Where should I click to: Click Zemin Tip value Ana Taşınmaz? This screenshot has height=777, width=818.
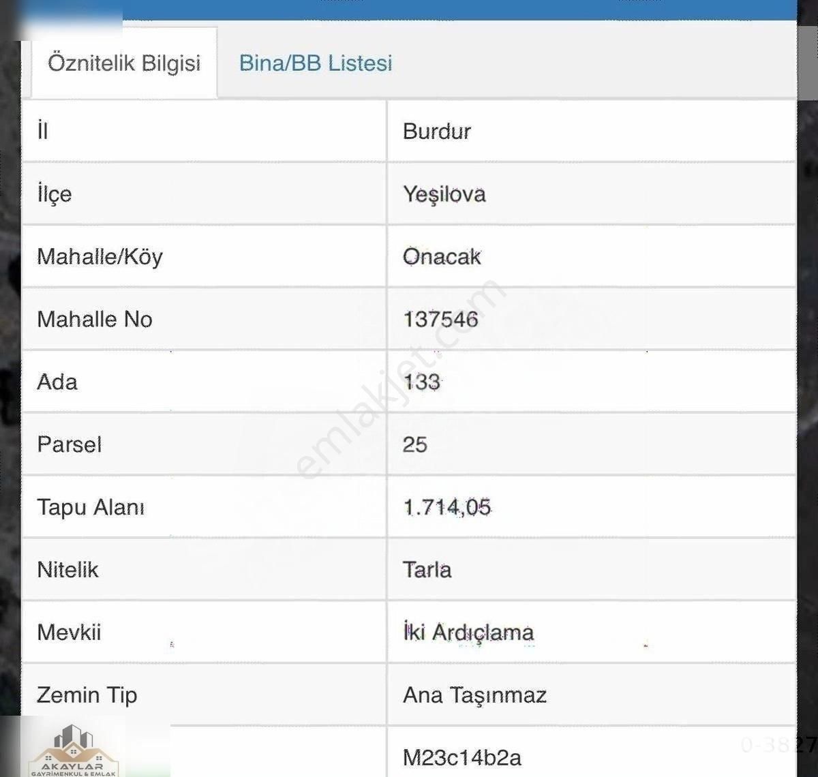(x=475, y=695)
